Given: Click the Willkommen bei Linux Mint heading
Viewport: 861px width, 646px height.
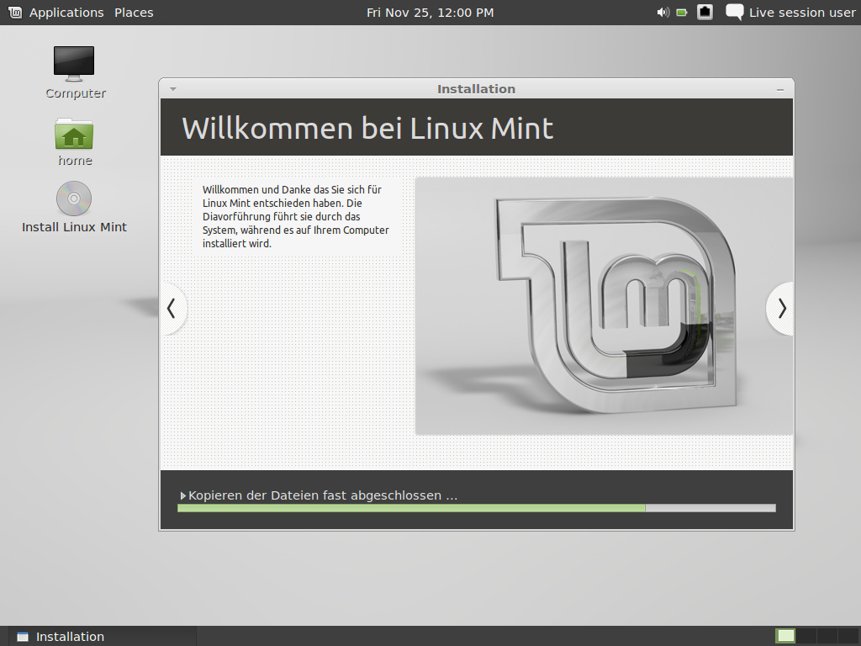Looking at the screenshot, I should pyautogui.click(x=367, y=129).
